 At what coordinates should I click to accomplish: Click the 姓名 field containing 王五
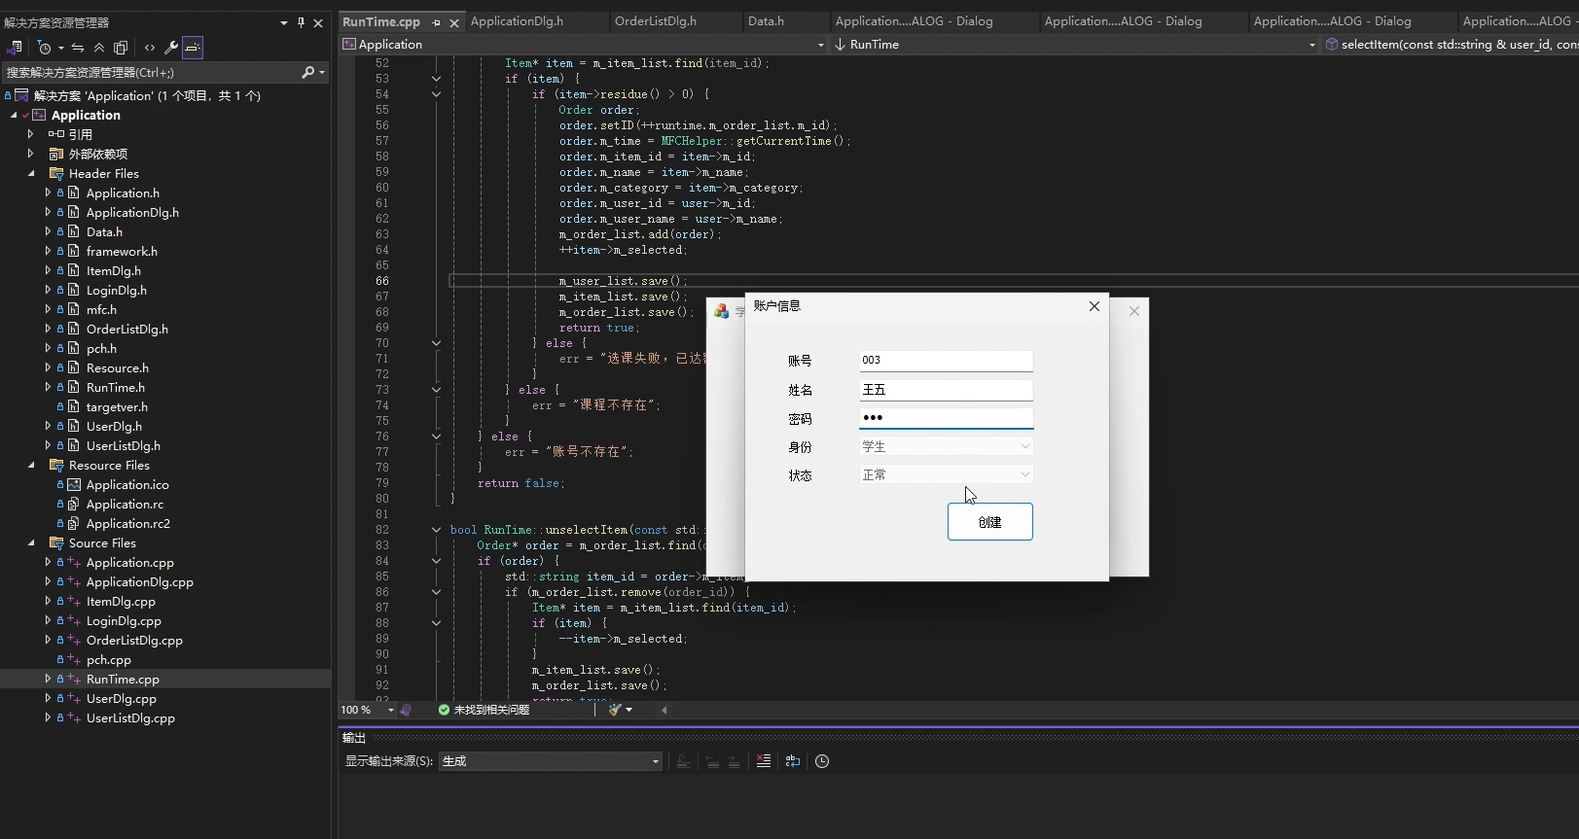(946, 390)
